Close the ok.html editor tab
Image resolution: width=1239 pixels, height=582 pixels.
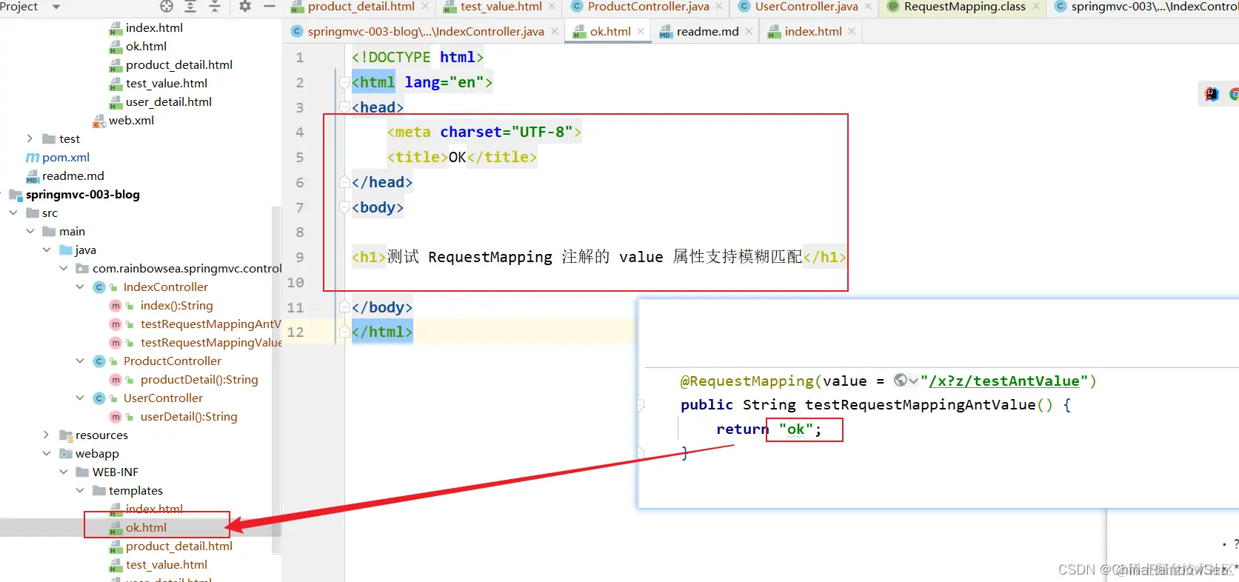(x=641, y=32)
